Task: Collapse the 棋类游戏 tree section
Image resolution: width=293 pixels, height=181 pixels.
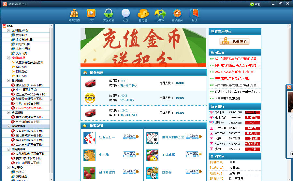Action: [9, 112]
